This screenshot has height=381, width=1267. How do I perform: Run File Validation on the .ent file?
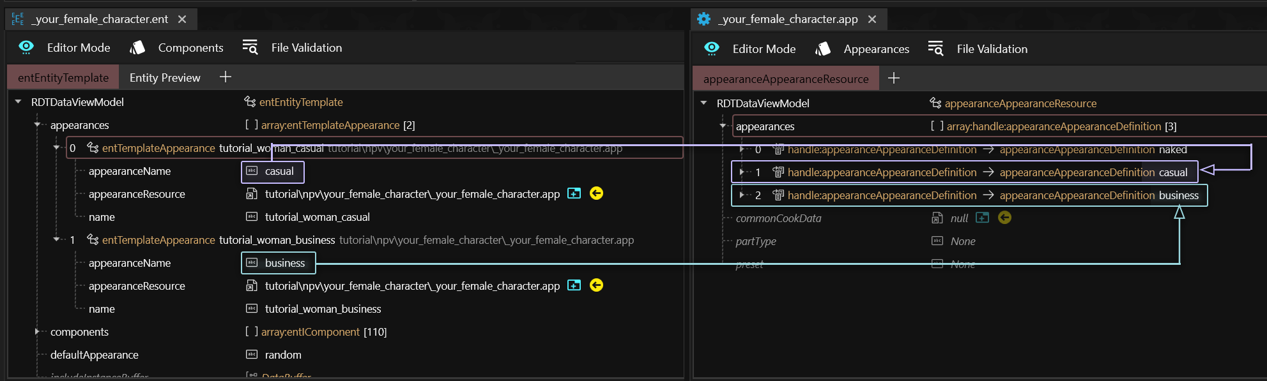click(x=293, y=48)
